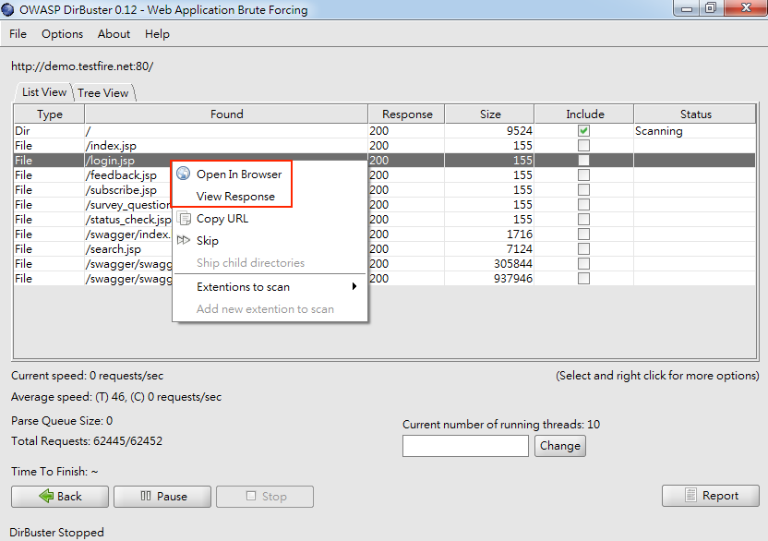768x541 pixels.
Task: Click the Back button
Action: (x=60, y=497)
